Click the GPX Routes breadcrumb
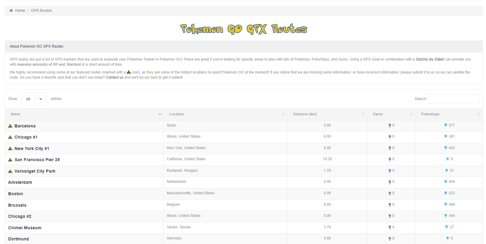Image resolution: width=486 pixels, height=244 pixels. [x=41, y=11]
